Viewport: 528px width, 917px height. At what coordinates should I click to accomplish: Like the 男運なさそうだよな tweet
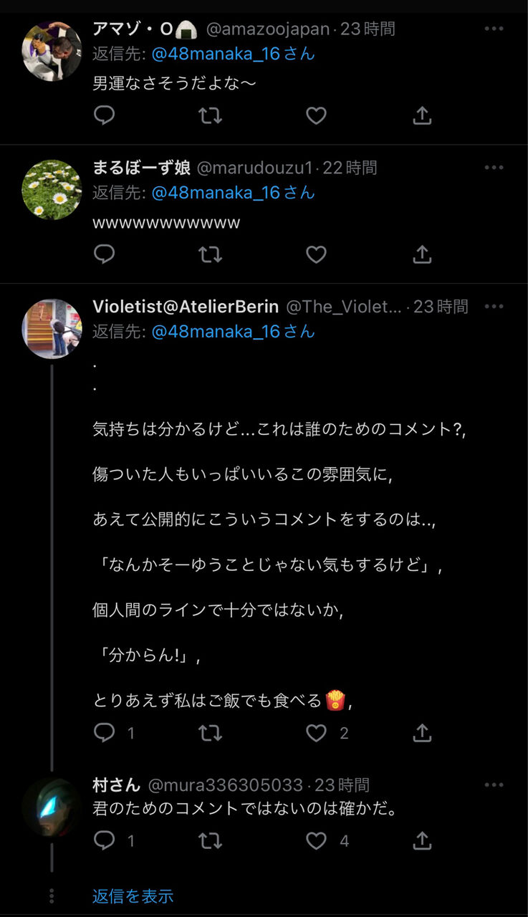click(316, 115)
